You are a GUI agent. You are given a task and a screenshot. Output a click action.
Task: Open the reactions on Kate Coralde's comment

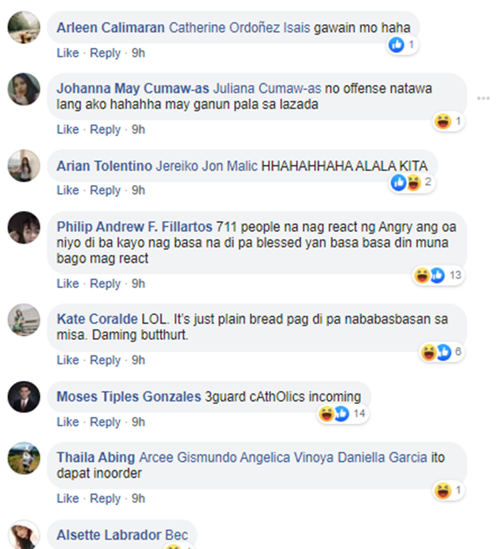point(441,352)
